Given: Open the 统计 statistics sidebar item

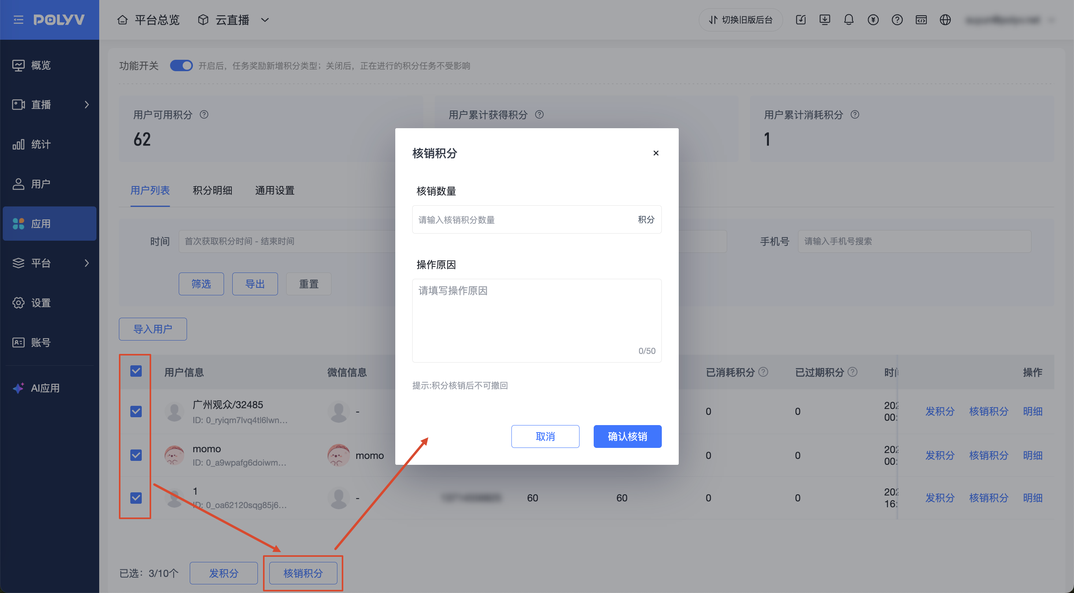Looking at the screenshot, I should click(50, 144).
